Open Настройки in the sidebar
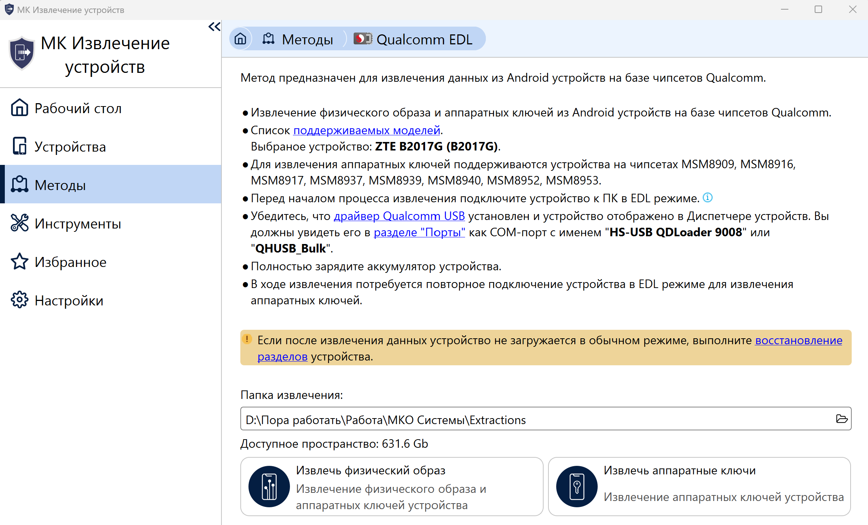 (x=111, y=301)
